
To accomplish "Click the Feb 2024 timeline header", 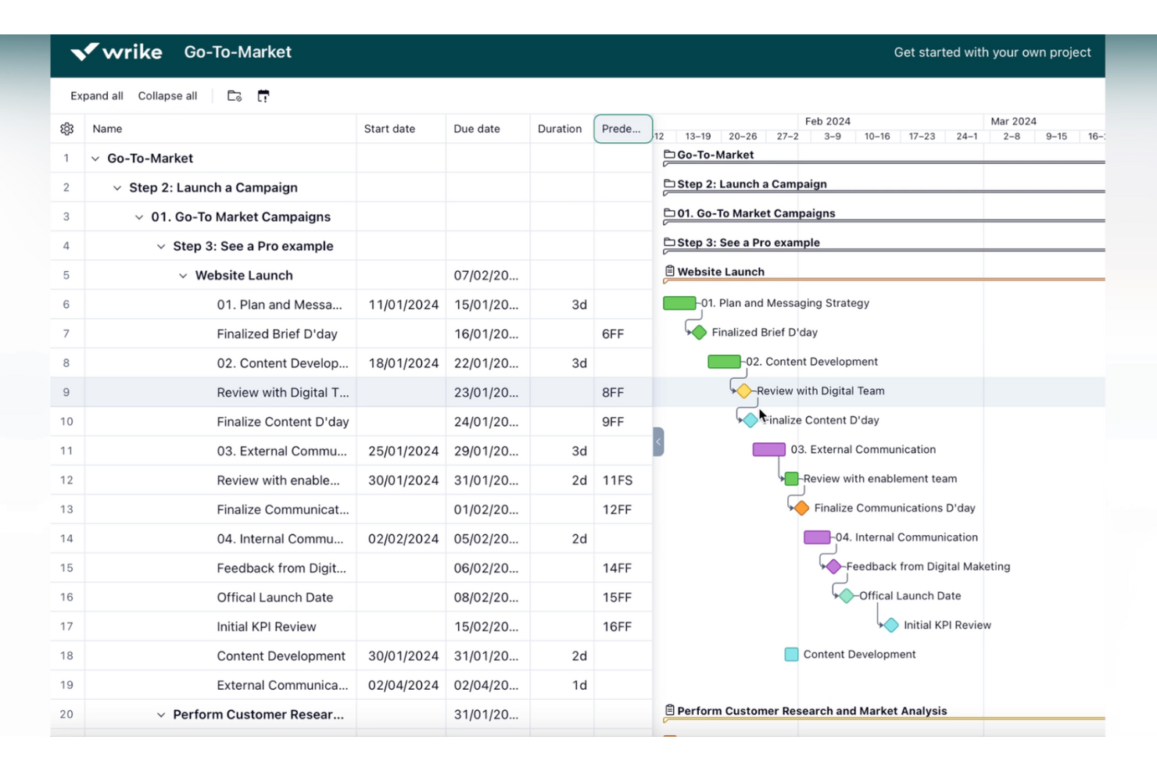I will (x=827, y=121).
